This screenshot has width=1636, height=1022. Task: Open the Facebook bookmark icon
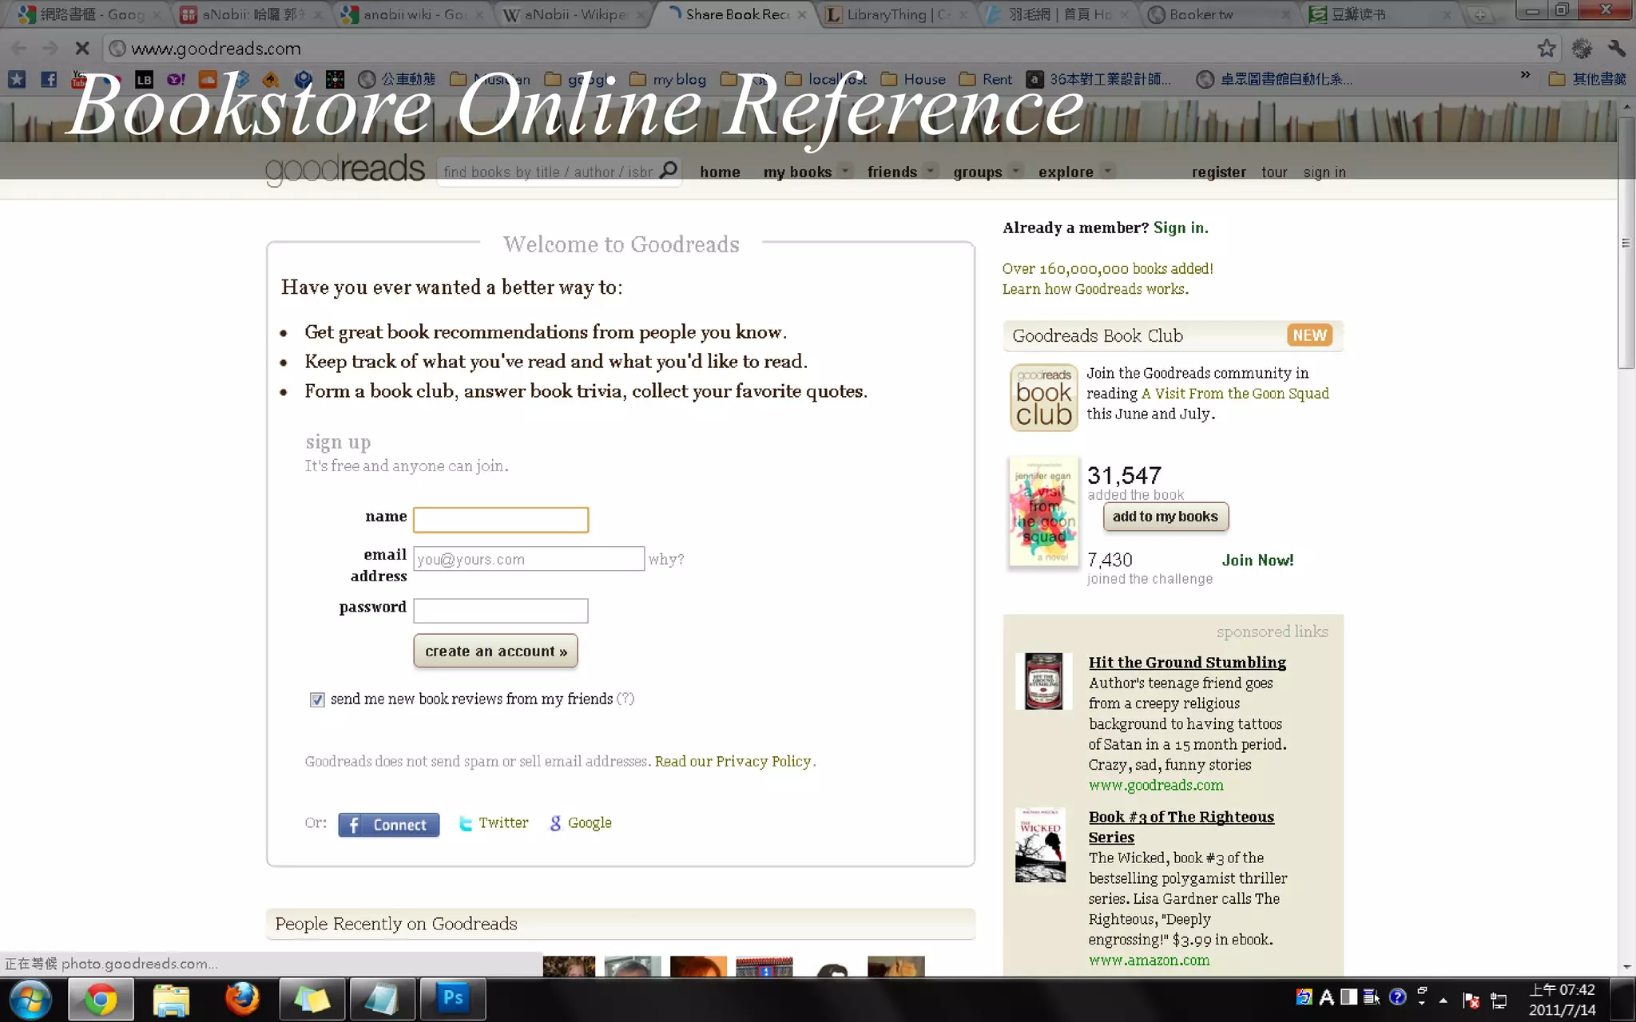(x=49, y=79)
